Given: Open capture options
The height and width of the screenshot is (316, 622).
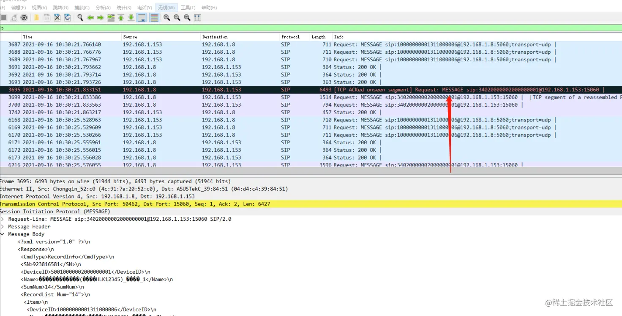Looking at the screenshot, I should click(x=24, y=18).
